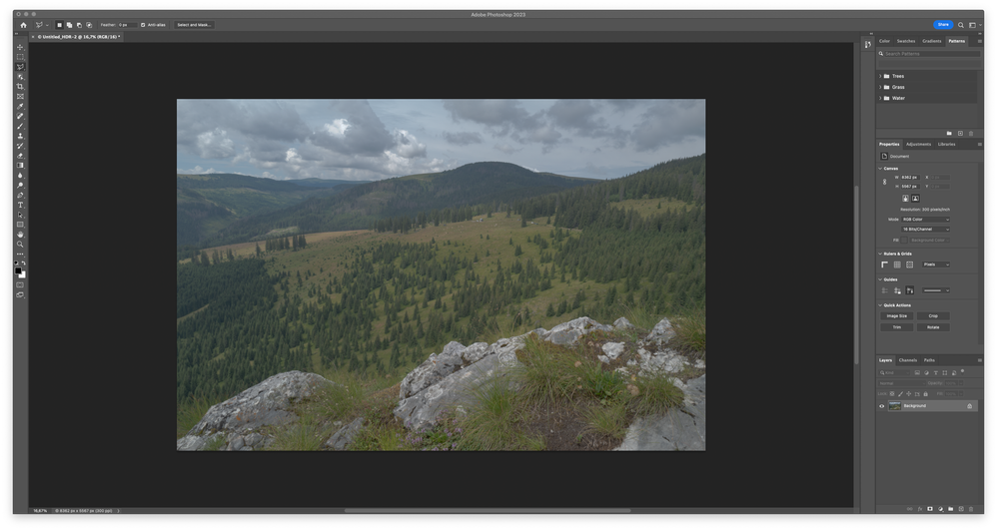
Task: Select the Brush tool
Action: (x=20, y=126)
